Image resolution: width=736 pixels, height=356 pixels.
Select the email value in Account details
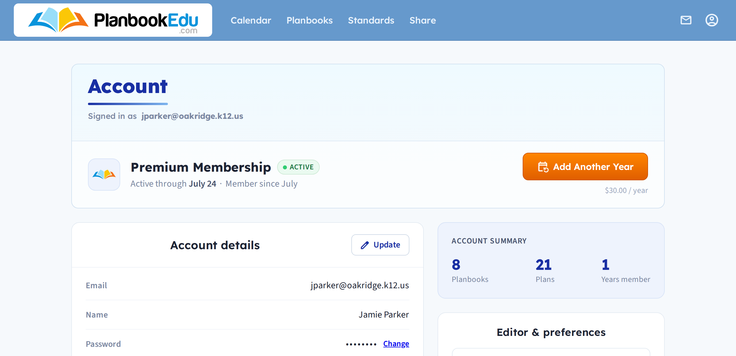[360, 285]
